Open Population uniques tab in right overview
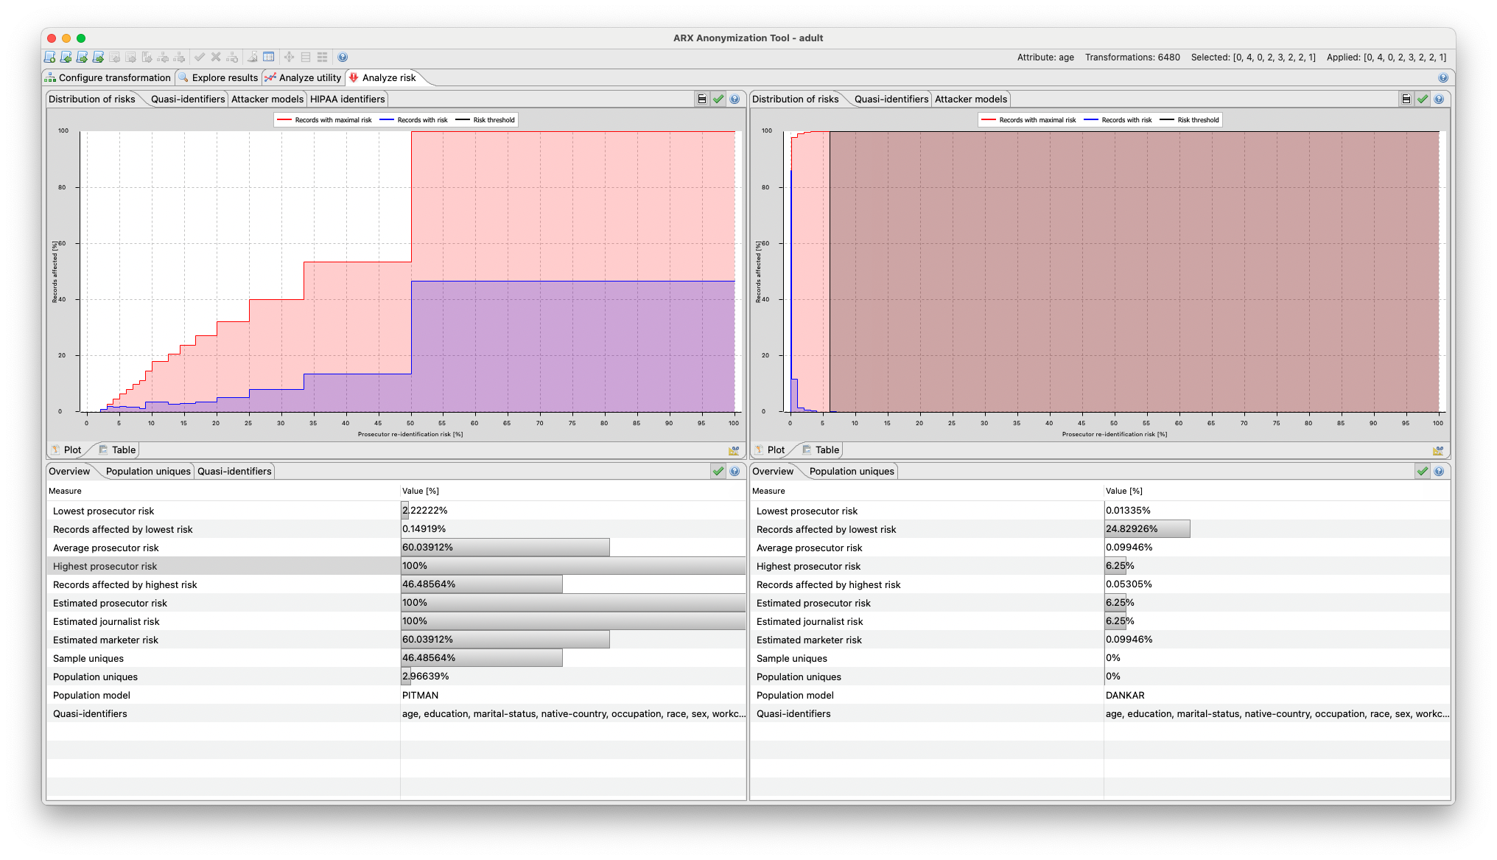The width and height of the screenshot is (1497, 860). pos(851,471)
